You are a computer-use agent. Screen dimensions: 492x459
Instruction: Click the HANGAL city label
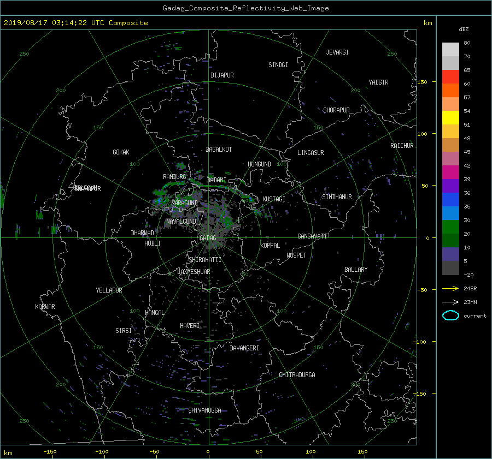click(154, 313)
